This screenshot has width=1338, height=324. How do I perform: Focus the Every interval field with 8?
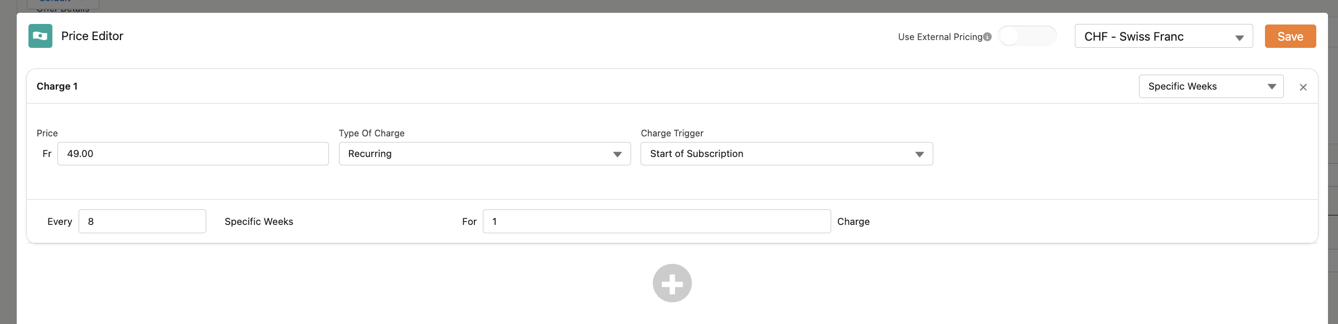tap(142, 222)
